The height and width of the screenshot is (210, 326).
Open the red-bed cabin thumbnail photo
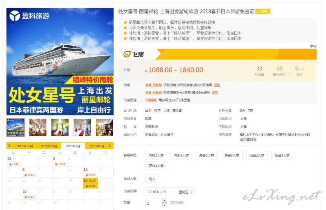[82, 128]
